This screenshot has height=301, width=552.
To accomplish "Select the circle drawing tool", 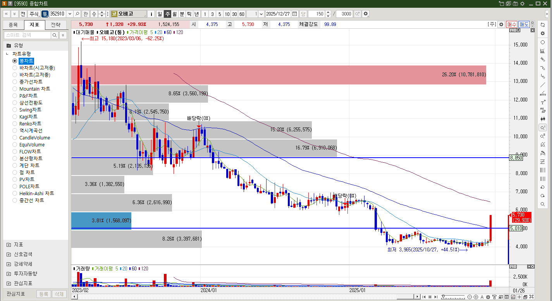I will (543, 42).
